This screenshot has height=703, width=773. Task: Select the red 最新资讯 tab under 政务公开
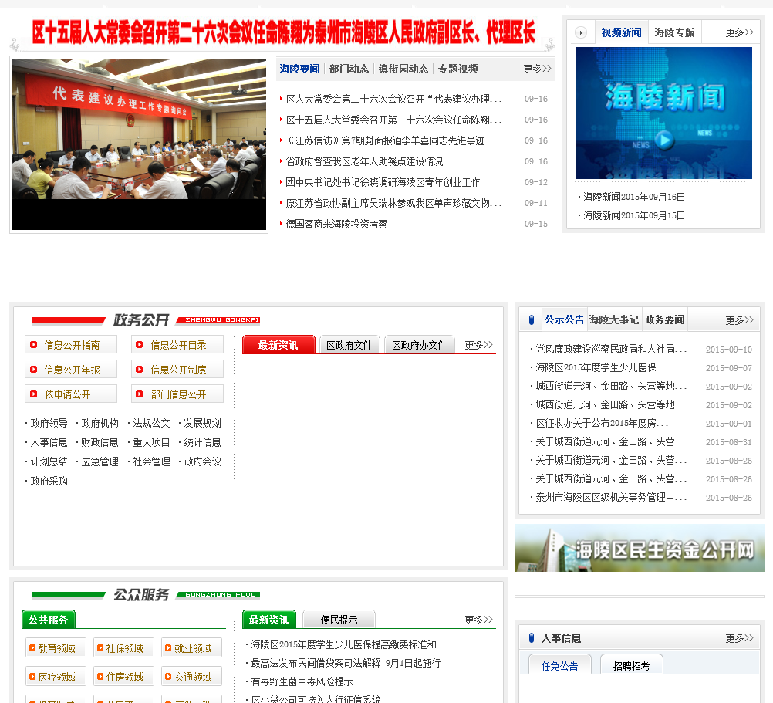pos(278,345)
